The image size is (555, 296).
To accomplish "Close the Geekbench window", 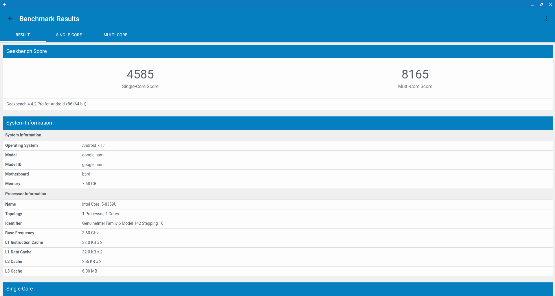I will click(x=550, y=5).
